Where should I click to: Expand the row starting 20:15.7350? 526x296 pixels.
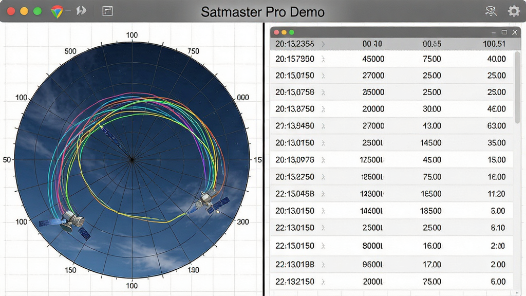click(x=323, y=59)
